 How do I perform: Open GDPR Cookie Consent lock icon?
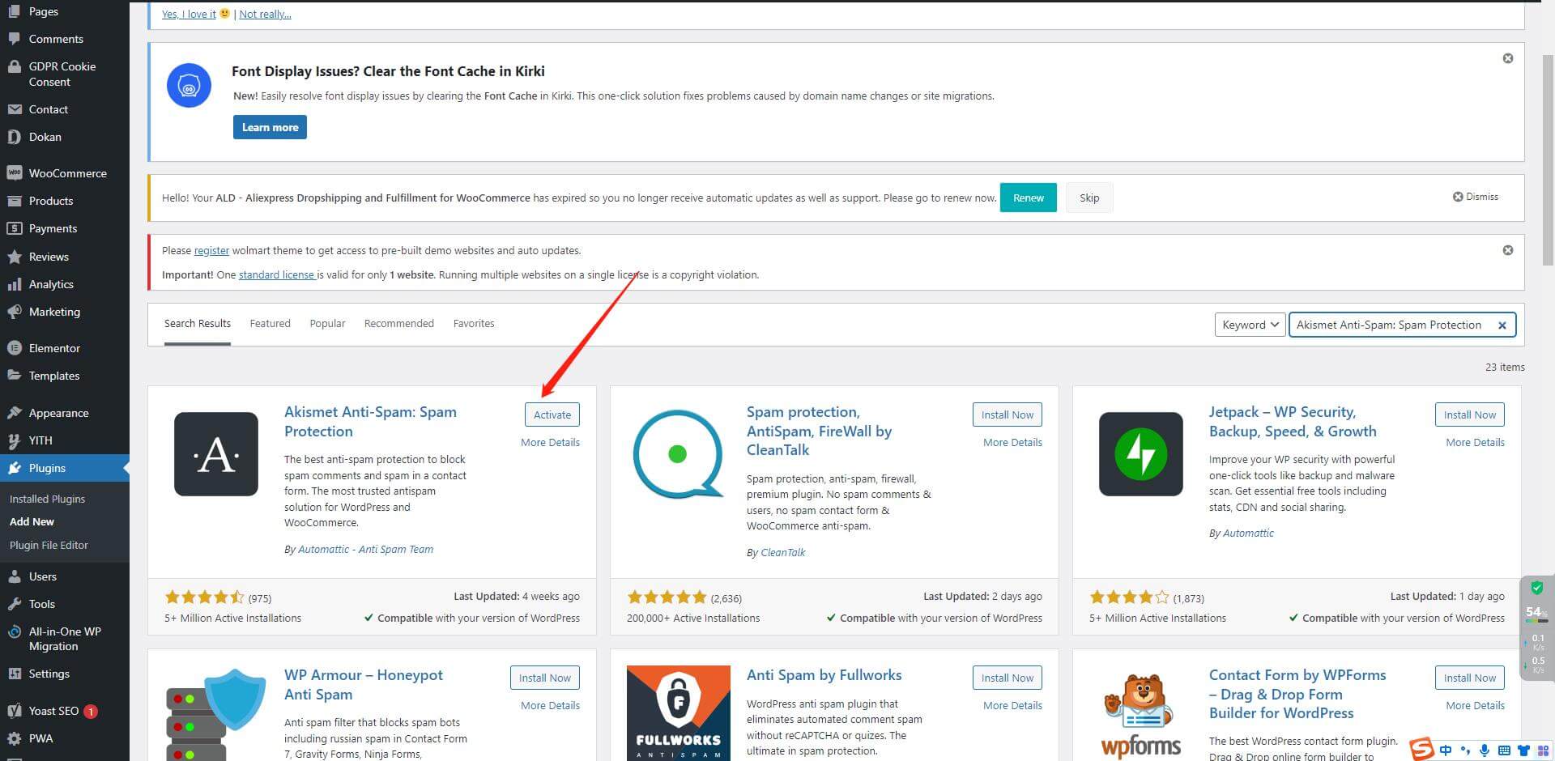click(14, 66)
